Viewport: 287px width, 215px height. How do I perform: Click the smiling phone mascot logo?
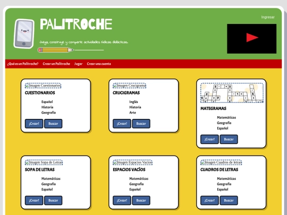[24, 33]
